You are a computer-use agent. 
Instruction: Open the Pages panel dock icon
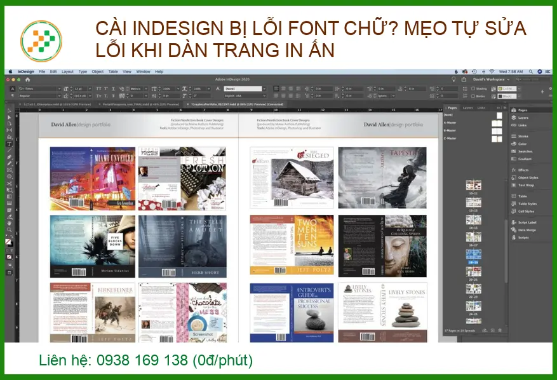[x=520, y=110]
